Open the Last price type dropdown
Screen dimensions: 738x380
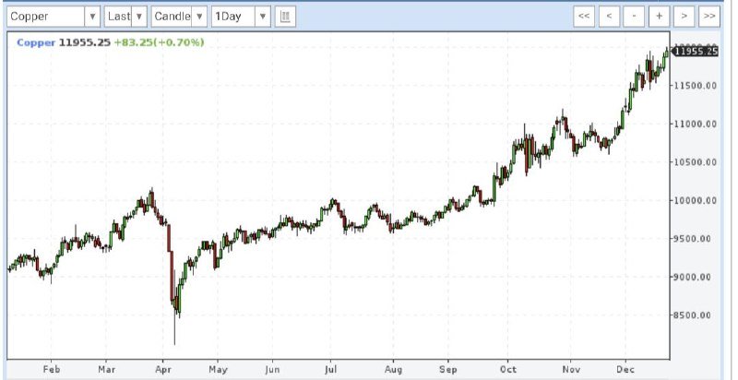coord(137,17)
